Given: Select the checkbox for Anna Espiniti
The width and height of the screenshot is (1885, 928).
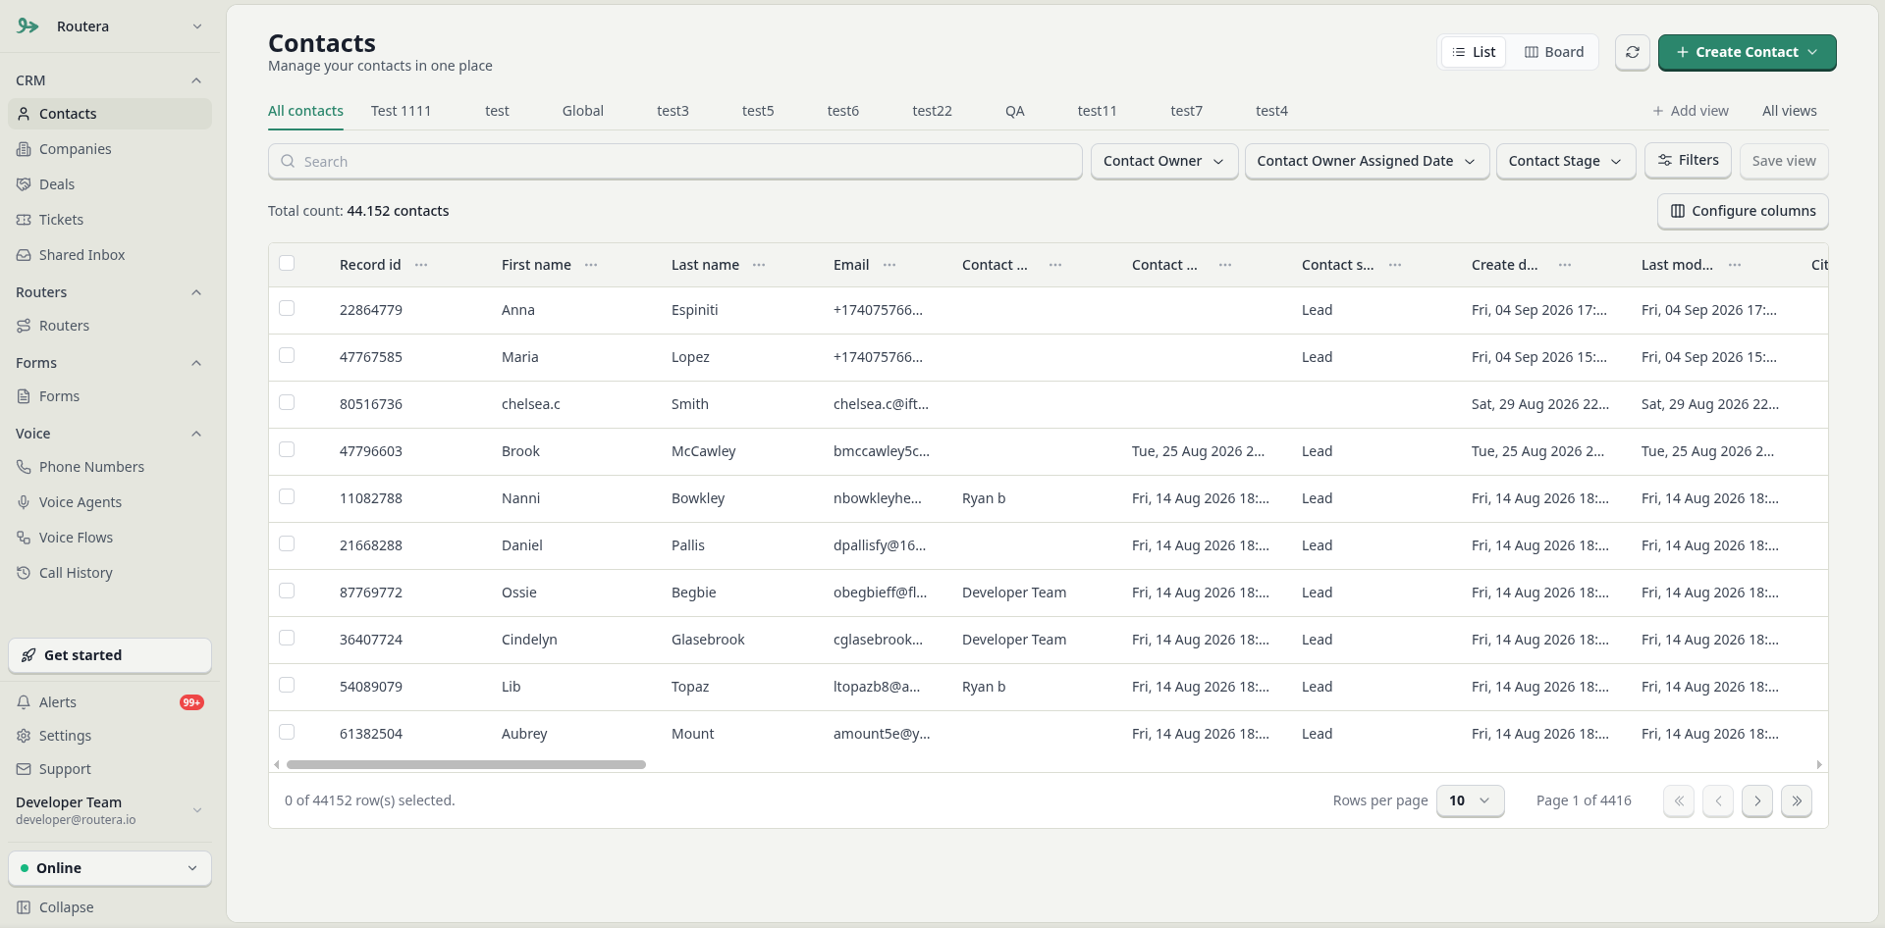Looking at the screenshot, I should click(x=287, y=308).
